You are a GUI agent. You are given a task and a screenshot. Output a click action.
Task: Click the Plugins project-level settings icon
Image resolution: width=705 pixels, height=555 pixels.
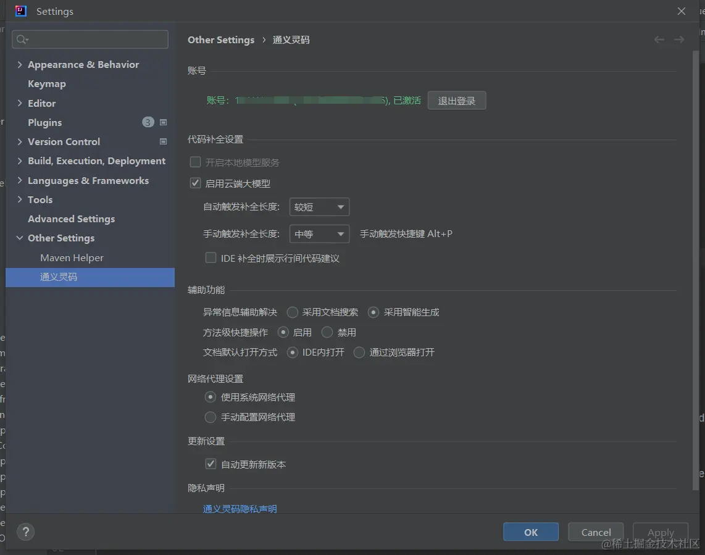pos(163,122)
